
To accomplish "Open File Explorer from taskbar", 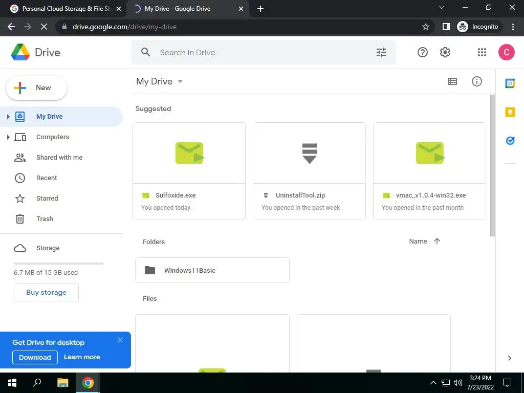I will 62,383.
